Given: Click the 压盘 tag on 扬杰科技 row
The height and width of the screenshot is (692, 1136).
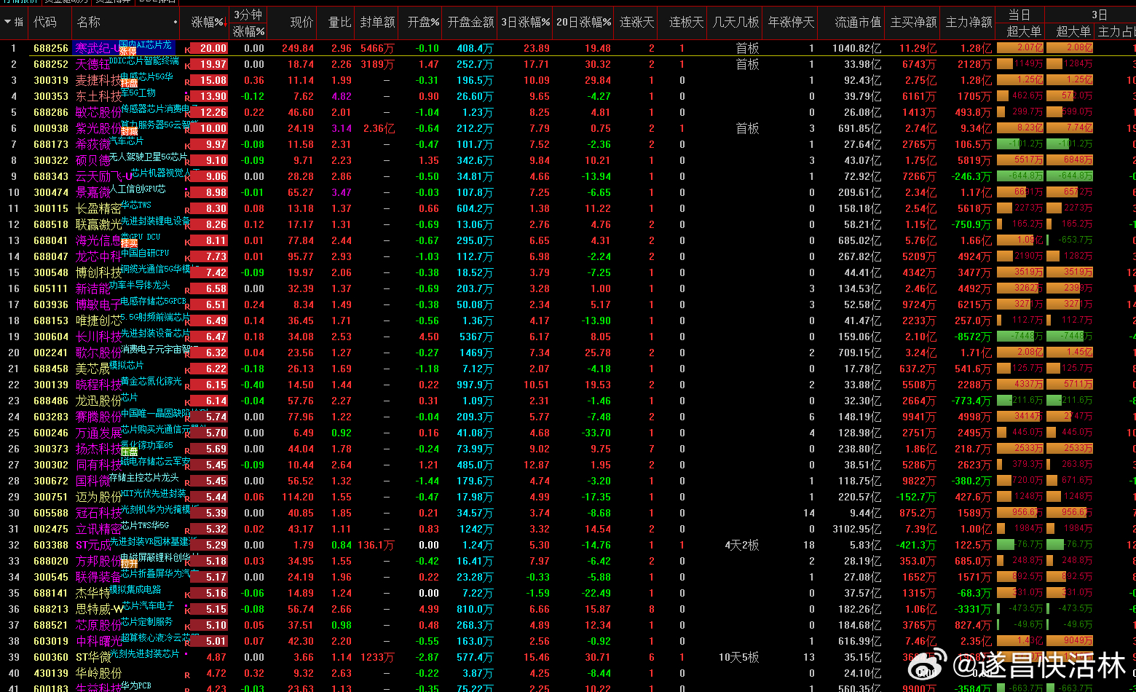Looking at the screenshot, I should (x=129, y=452).
